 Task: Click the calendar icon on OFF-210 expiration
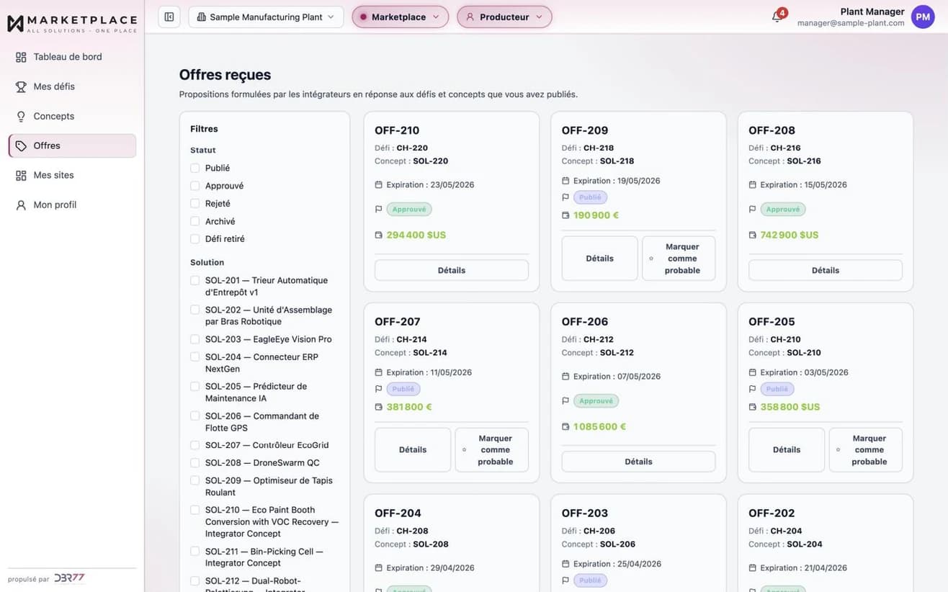(379, 185)
